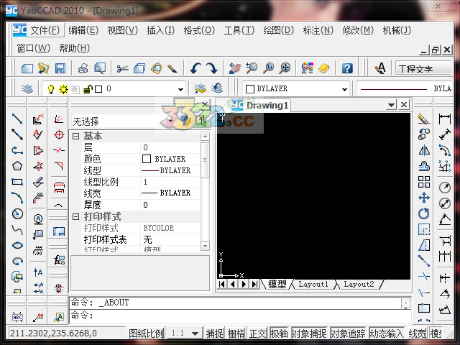Toggle 对象捕捉 object snap
The width and height of the screenshot is (460, 345).
[x=309, y=333]
